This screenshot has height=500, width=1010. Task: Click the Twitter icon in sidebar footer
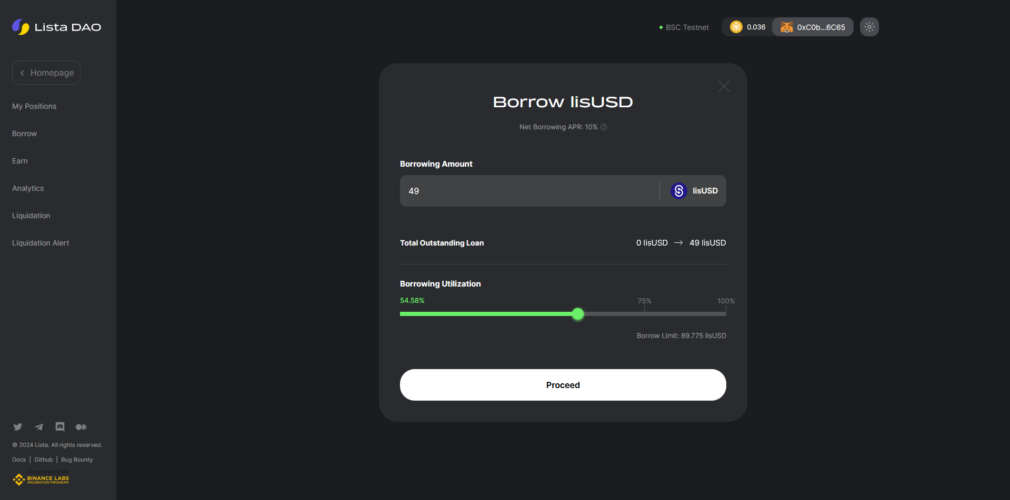(17, 427)
